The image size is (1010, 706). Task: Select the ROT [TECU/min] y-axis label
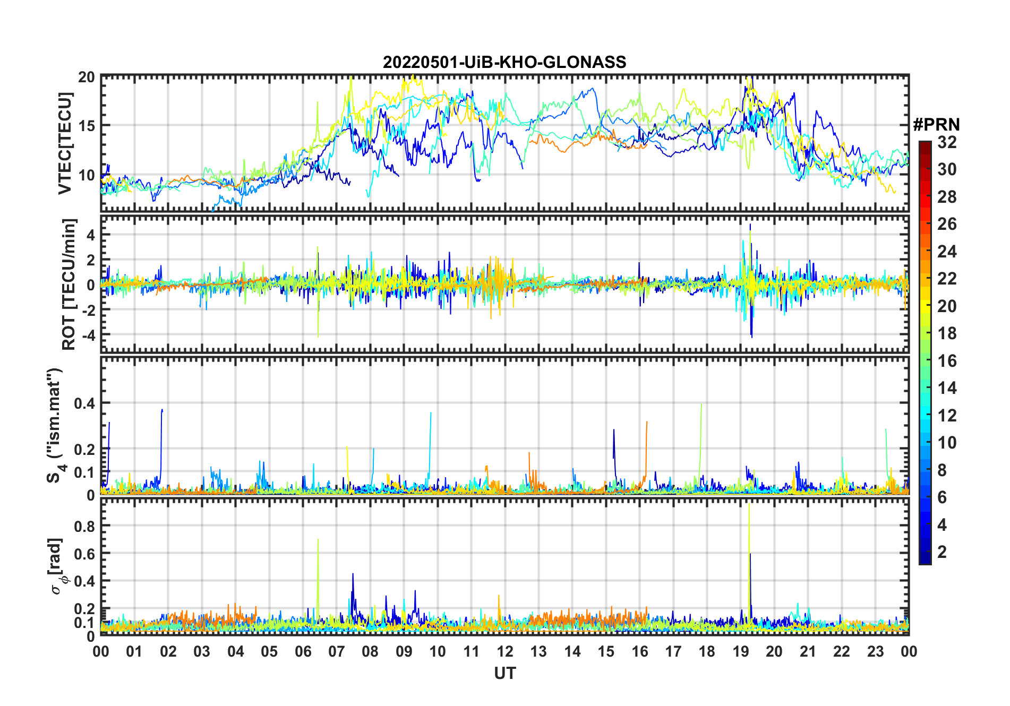coord(69,285)
